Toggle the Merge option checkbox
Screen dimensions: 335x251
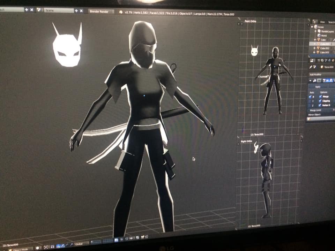pos(321,97)
